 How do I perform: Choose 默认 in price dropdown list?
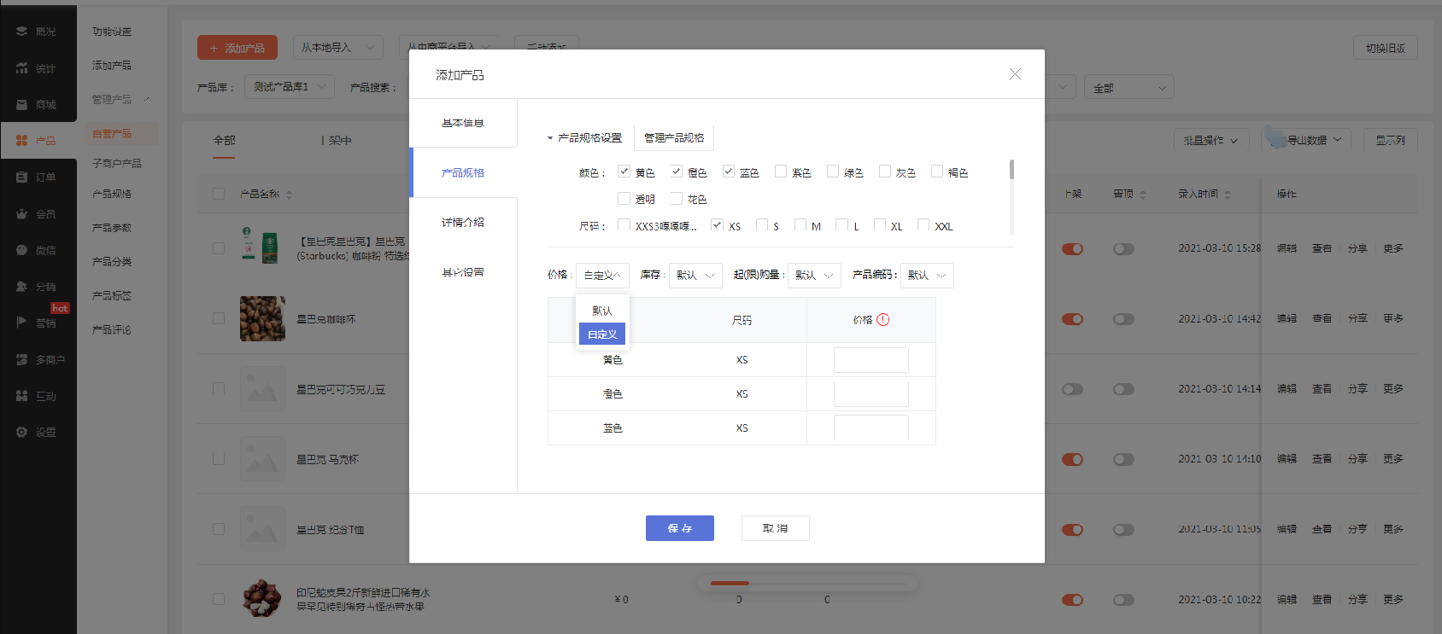(602, 311)
